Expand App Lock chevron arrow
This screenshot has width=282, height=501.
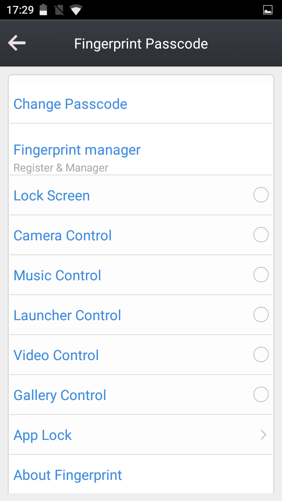(263, 434)
